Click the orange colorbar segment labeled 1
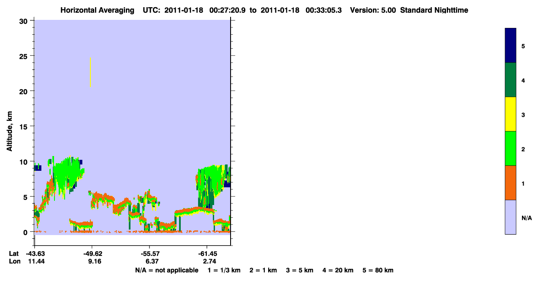The image size is (549, 282). pos(511,183)
